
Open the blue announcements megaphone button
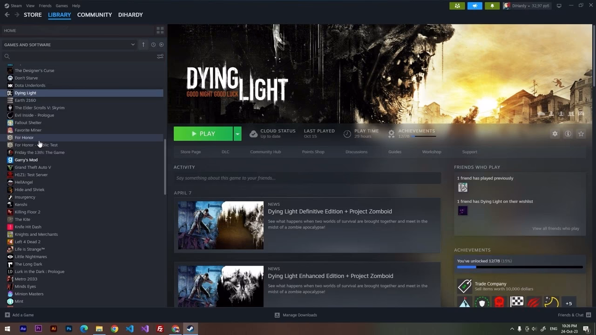(474, 6)
